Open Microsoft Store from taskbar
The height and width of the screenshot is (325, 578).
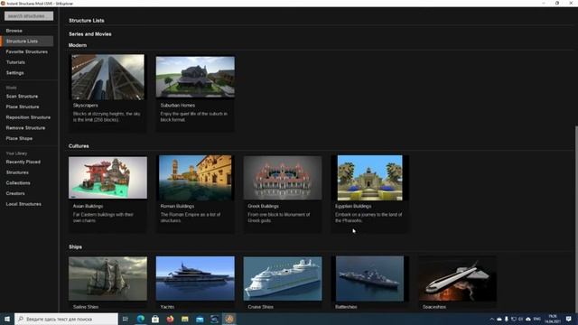click(155, 319)
